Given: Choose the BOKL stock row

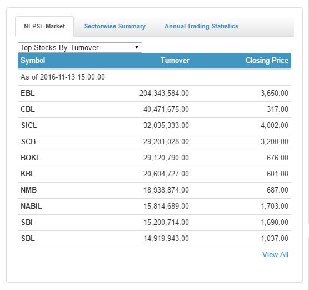Looking at the screenshot, I should (x=154, y=158).
